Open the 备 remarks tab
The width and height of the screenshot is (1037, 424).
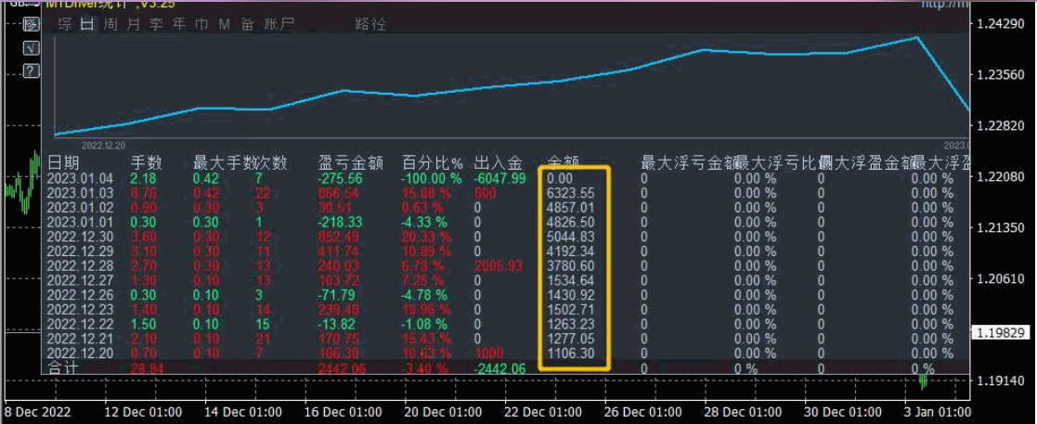[x=247, y=25]
